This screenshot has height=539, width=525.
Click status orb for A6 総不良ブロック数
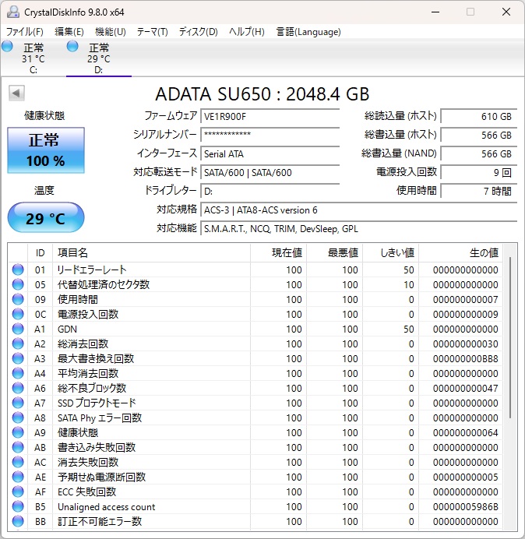tap(18, 388)
